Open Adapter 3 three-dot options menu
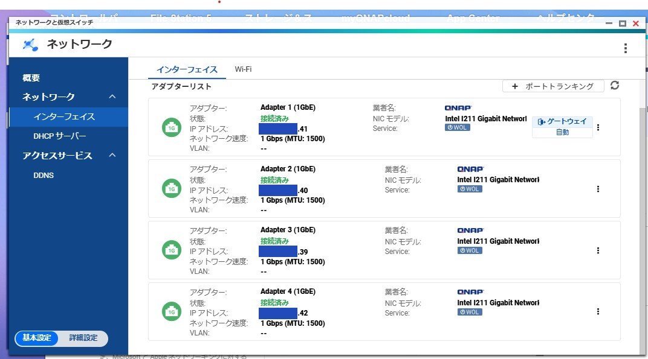This screenshot has height=359, width=648. [x=598, y=250]
